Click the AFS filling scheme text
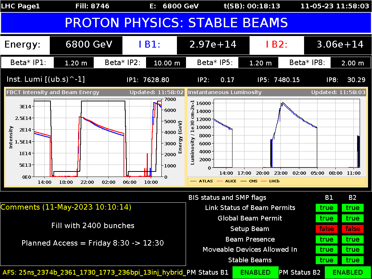This screenshot has height=279, width=372. pos(94,272)
